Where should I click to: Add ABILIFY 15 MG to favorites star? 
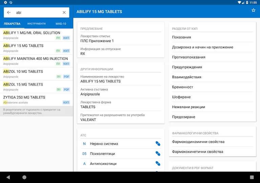(253, 10)
